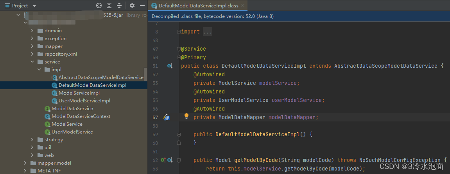Expand the mapper folder
Image resolution: width=450 pixels, height=174 pixels.
32,46
